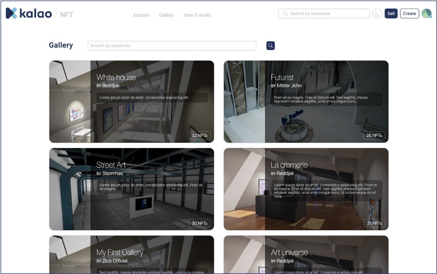Open the Art universe gallery card
Image resolution: width=437 pixels, height=274 pixels.
click(x=306, y=254)
